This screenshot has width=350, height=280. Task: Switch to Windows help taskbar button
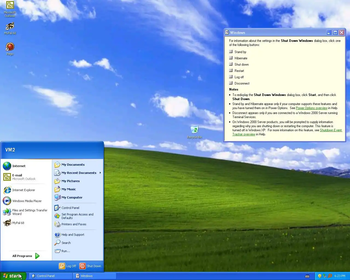95,276
